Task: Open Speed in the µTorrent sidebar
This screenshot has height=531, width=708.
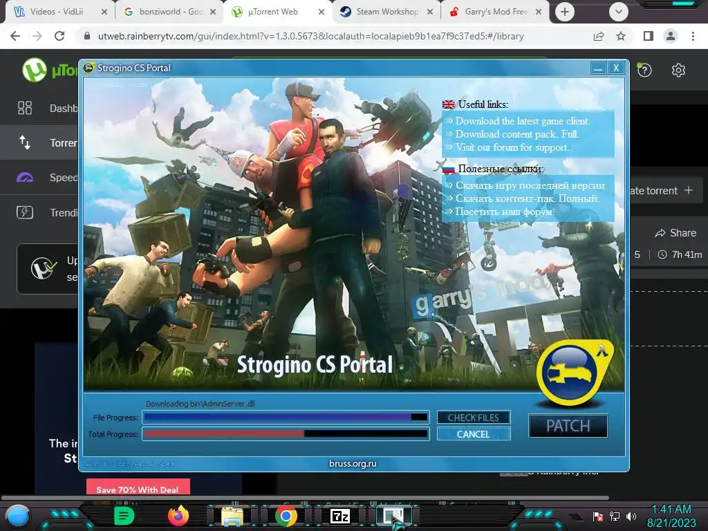Action: [x=39, y=178]
